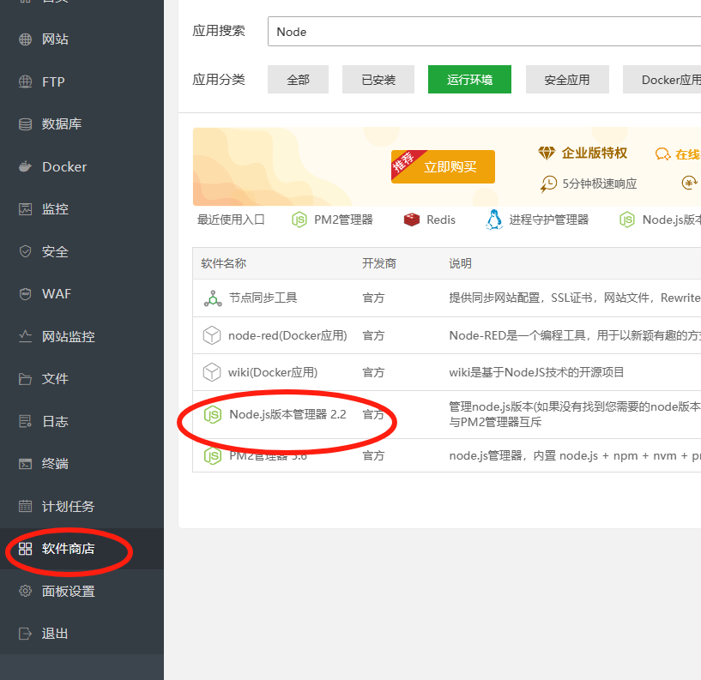This screenshot has height=680, width=701.
Task: Click the FTP globe icon
Action: coord(26,81)
